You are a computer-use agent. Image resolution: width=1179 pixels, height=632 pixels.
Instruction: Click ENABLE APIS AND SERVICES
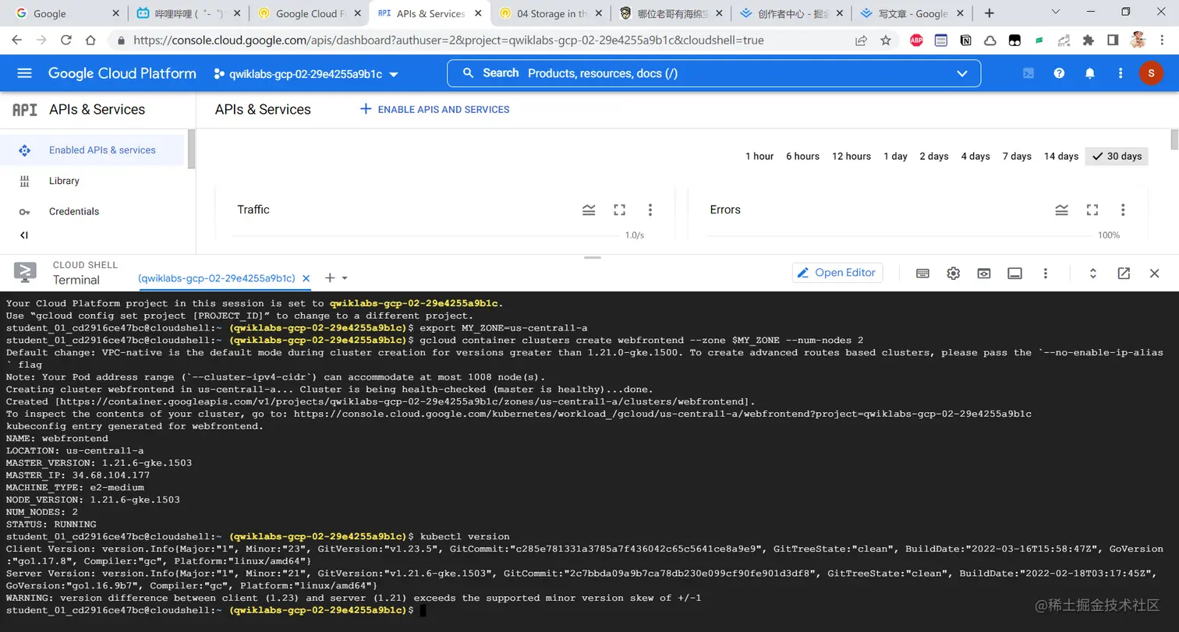pyautogui.click(x=434, y=110)
